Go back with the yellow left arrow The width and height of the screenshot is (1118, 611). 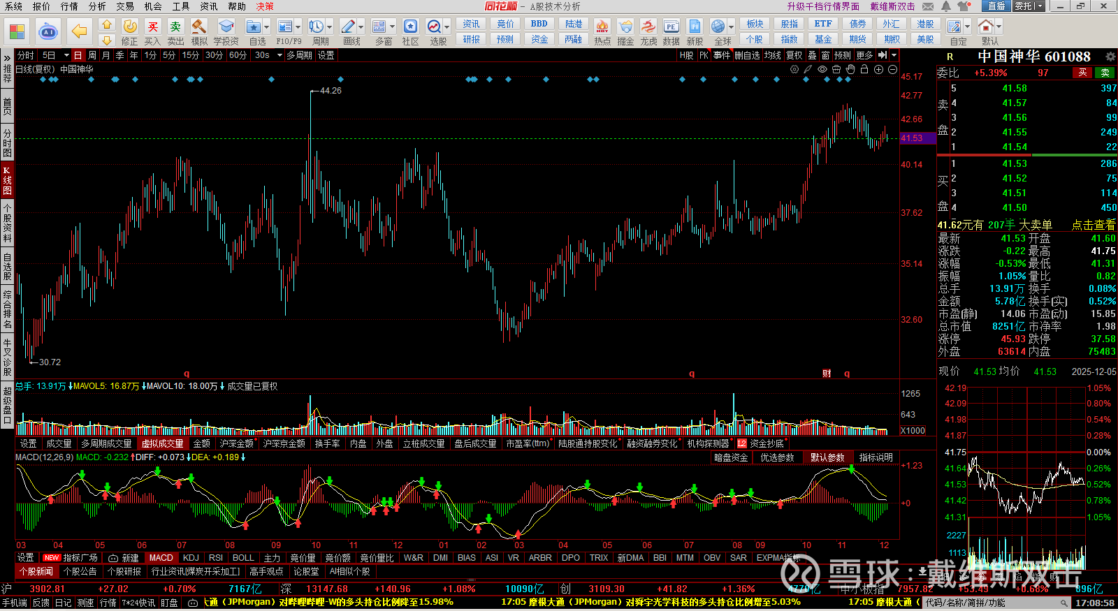(x=80, y=31)
